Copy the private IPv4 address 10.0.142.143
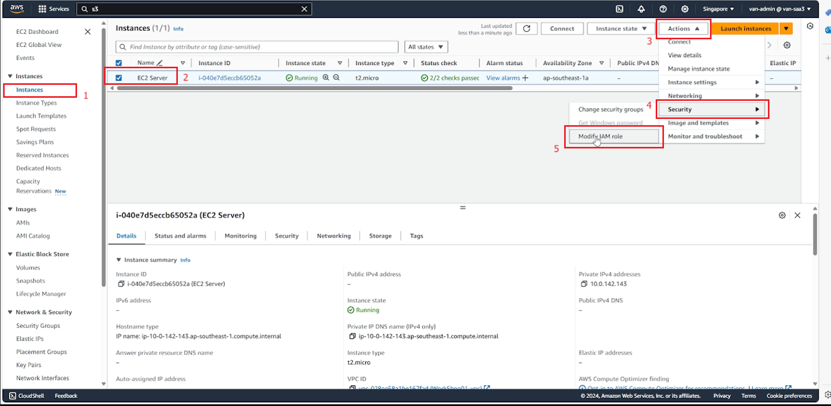 [584, 284]
